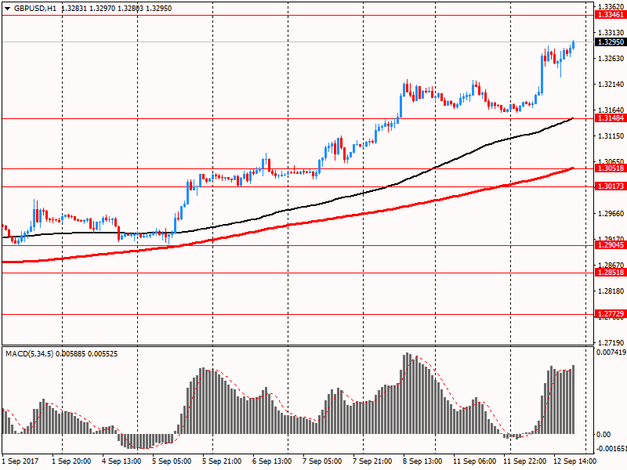627x470 pixels.
Task: Click the 1.33130 price scale value
Action: pos(611,33)
